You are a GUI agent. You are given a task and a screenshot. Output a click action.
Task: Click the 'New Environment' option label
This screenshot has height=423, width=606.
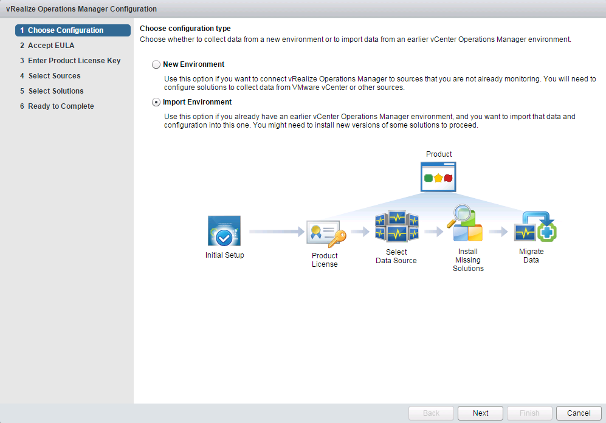194,64
